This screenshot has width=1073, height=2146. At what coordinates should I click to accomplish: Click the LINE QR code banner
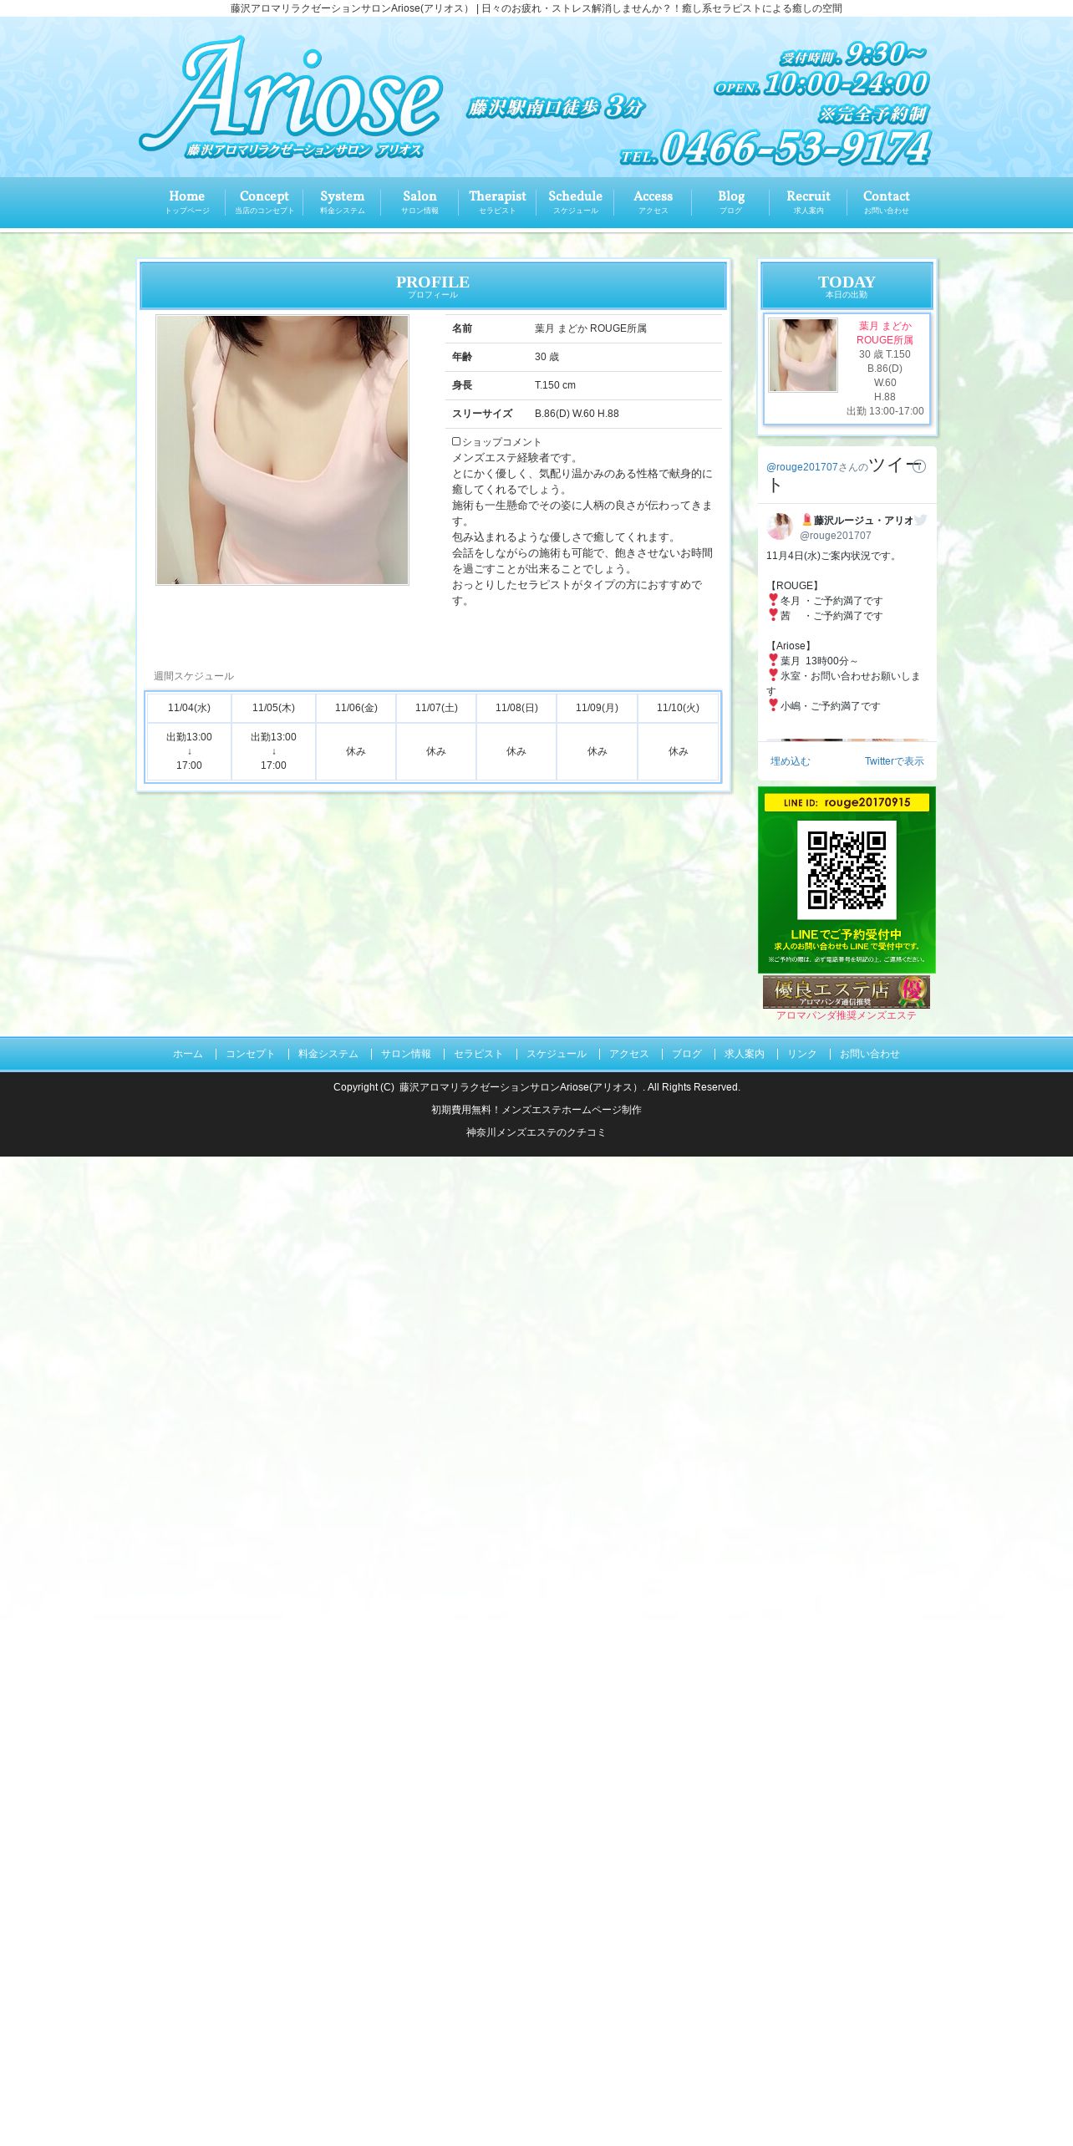point(847,880)
